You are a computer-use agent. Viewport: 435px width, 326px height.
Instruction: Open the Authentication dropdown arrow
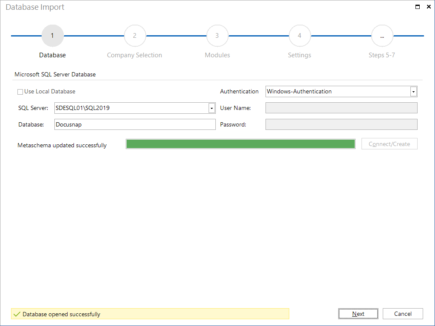pyautogui.click(x=413, y=92)
